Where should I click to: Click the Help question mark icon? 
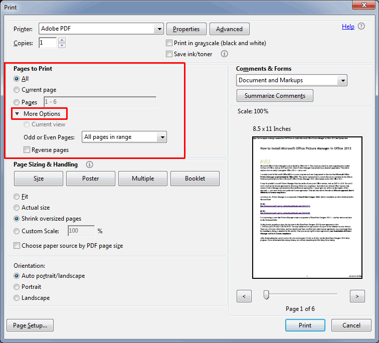point(361,27)
